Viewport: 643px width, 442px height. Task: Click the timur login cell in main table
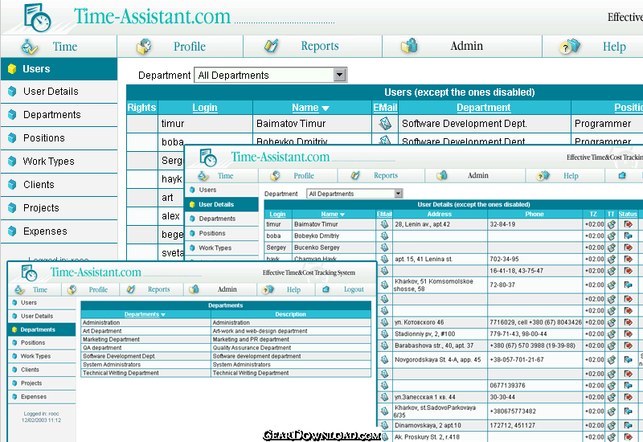coord(205,124)
